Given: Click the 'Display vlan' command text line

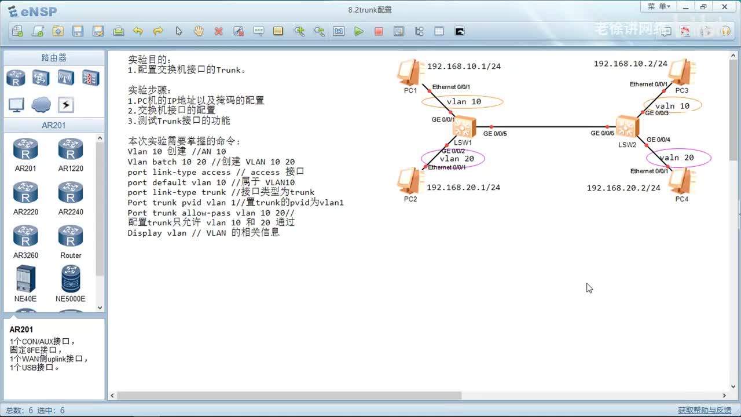Looking at the screenshot, I should point(204,232).
